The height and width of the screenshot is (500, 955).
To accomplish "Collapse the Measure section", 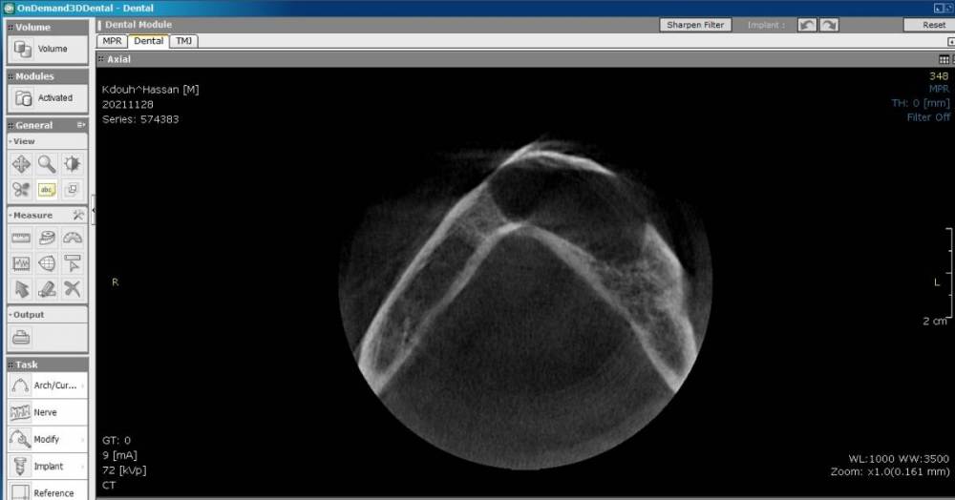I will [x=11, y=216].
